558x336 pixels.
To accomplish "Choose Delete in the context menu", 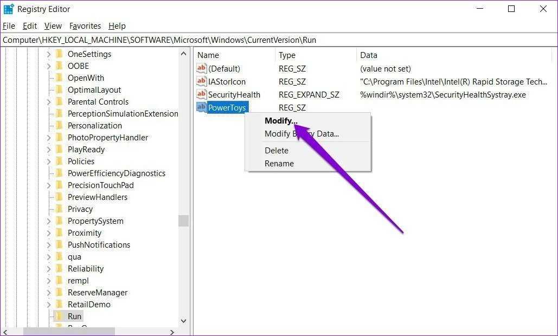I will (276, 150).
